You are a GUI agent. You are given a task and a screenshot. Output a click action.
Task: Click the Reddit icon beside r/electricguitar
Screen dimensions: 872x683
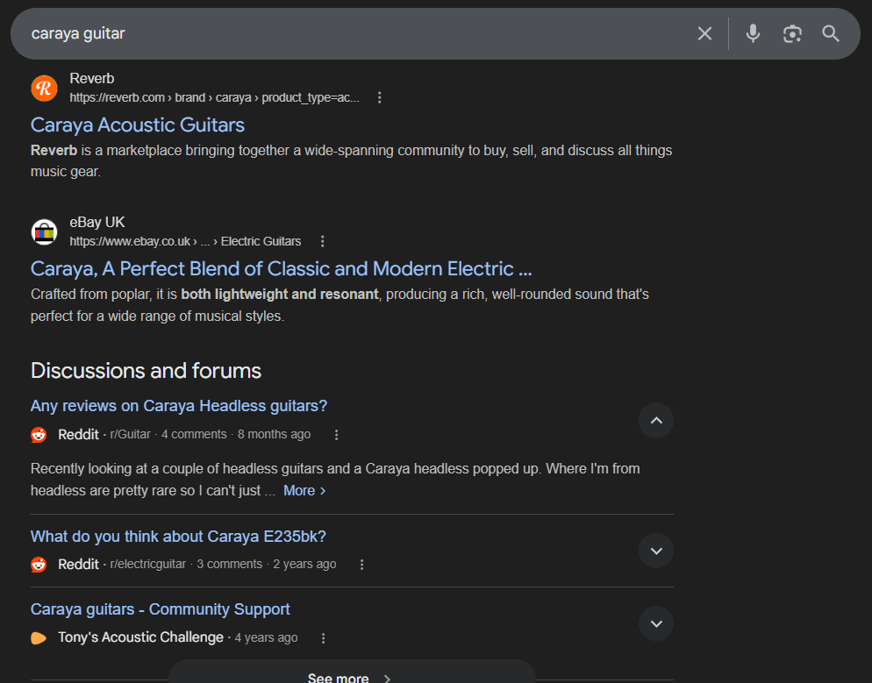point(39,565)
